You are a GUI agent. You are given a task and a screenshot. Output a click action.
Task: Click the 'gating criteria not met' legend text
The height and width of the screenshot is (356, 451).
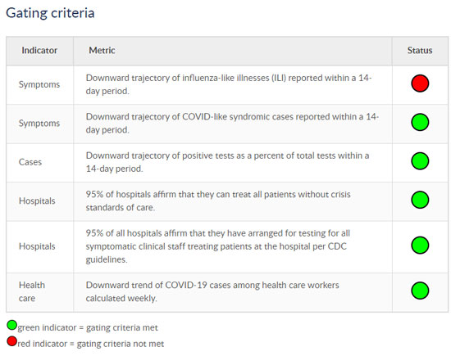coord(121,344)
